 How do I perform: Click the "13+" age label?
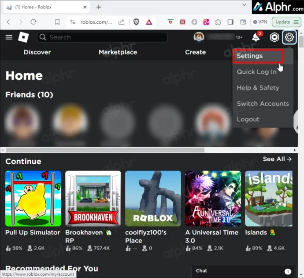click(x=239, y=37)
